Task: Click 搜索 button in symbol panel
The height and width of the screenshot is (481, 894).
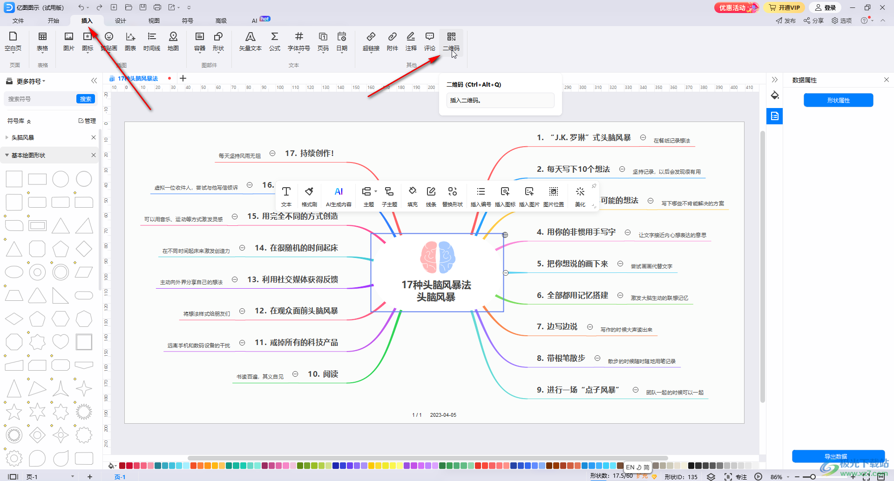Action: [86, 99]
